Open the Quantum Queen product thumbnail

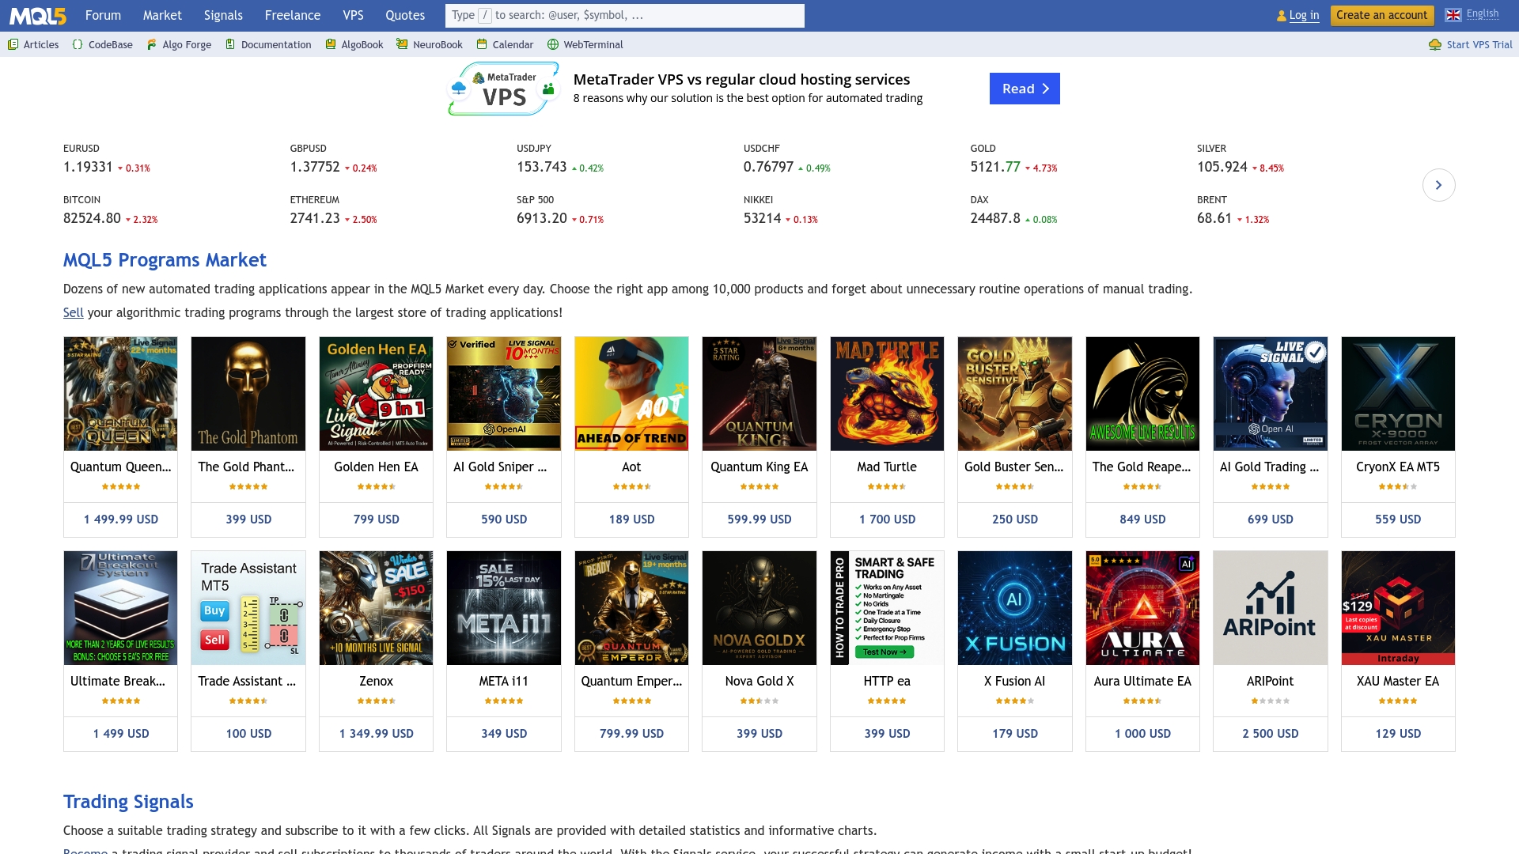point(120,393)
